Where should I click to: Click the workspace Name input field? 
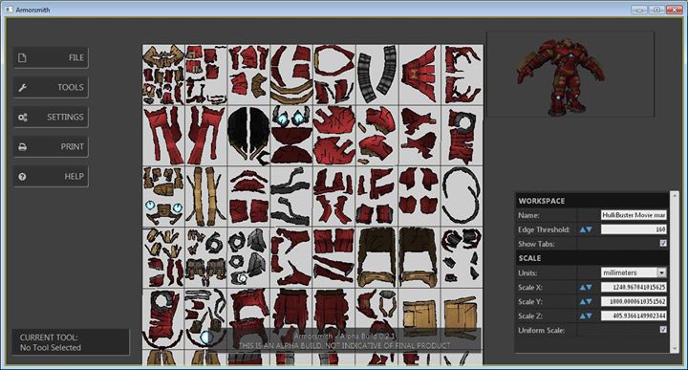pyautogui.click(x=634, y=215)
